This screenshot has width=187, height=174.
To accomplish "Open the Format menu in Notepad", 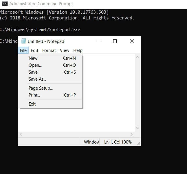I will (49, 50).
